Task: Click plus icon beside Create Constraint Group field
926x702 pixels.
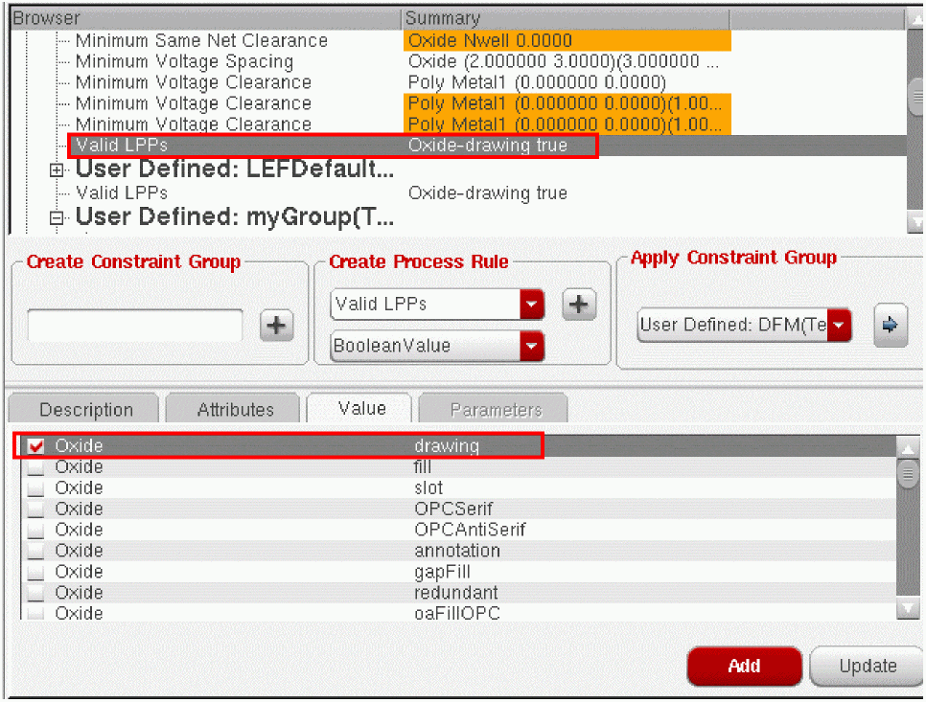Action: 276,327
